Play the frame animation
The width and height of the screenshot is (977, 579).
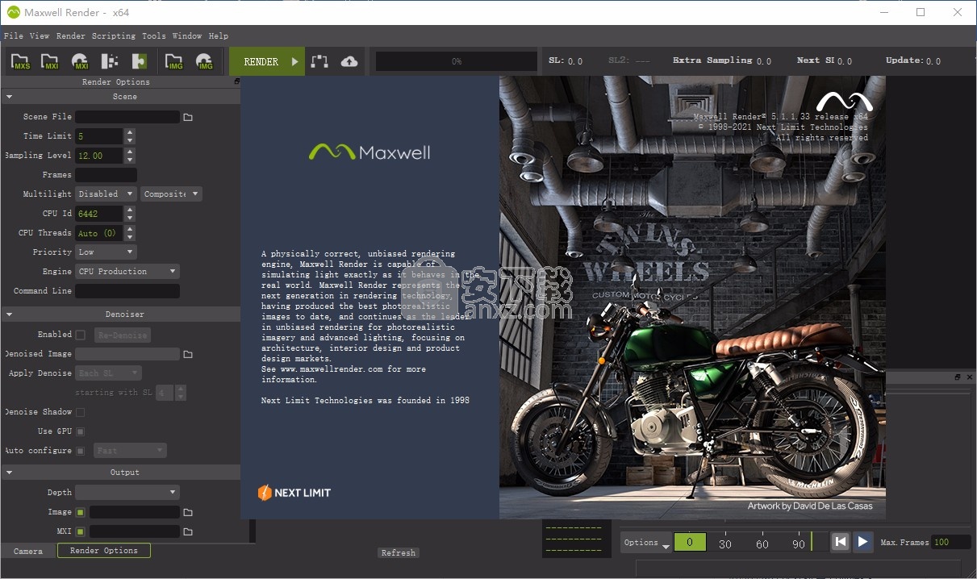862,542
